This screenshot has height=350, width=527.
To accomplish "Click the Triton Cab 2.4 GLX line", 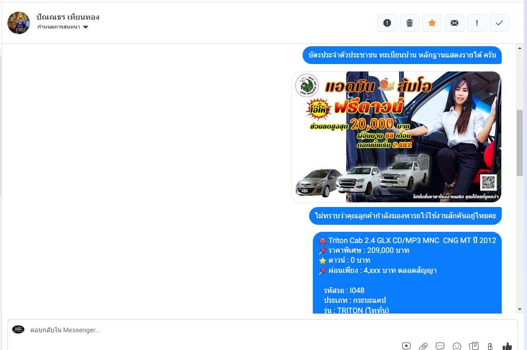I will 407,241.
